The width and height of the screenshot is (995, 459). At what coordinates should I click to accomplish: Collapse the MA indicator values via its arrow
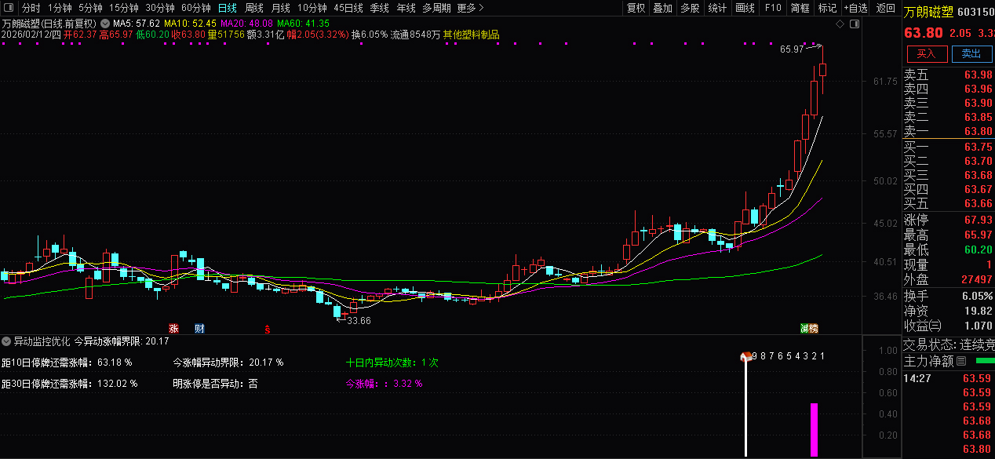tap(106, 24)
